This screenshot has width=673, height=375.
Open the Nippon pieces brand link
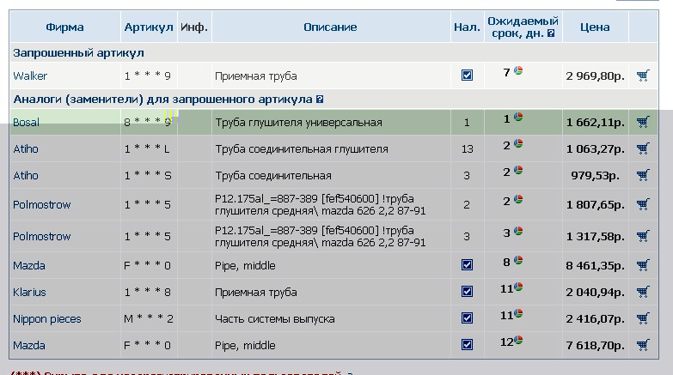46,319
